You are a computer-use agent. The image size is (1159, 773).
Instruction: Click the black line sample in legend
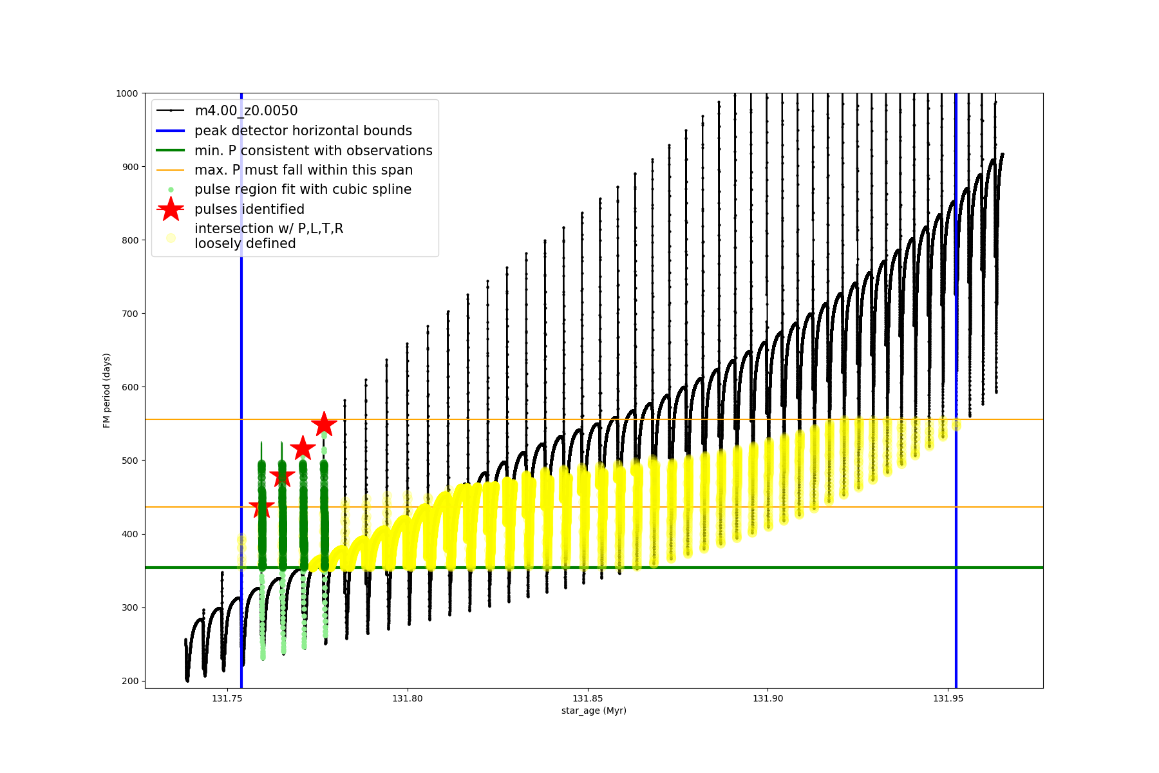click(171, 111)
